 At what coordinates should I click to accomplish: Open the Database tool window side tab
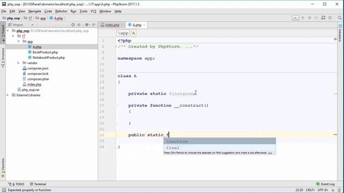(x=340, y=33)
